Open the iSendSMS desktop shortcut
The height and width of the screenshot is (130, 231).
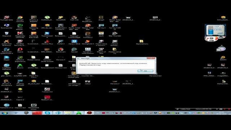[x=61, y=18]
